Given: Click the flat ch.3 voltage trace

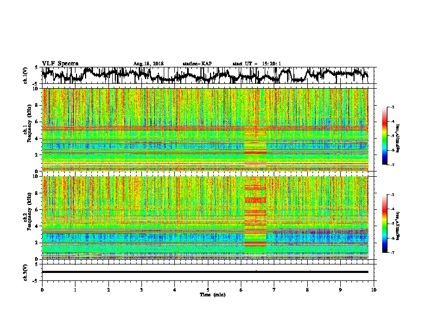Looking at the screenshot, I should pyautogui.click(x=205, y=272).
